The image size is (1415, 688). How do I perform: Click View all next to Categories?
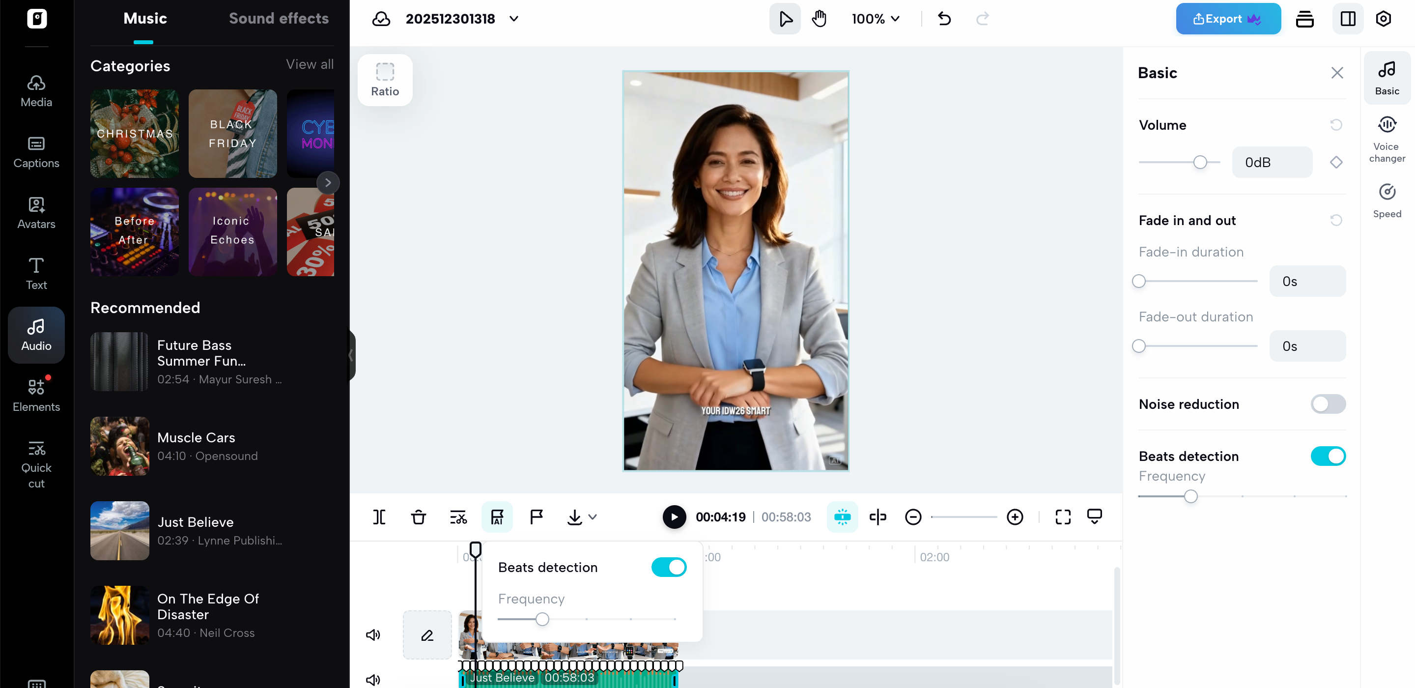pyautogui.click(x=309, y=64)
